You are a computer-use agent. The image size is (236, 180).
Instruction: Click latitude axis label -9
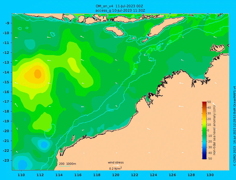[x=8, y=23]
